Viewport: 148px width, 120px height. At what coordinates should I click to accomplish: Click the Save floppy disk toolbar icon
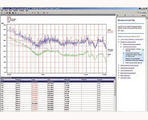tap(10, 13)
